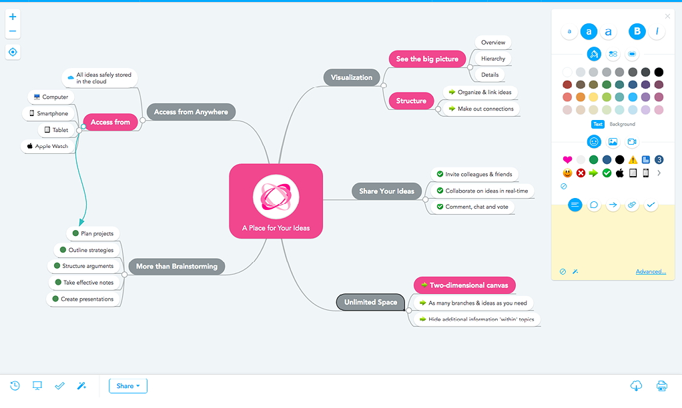Screen dimensions: 682x408
Task: Add the blue sticky note icon
Action: click(646, 159)
